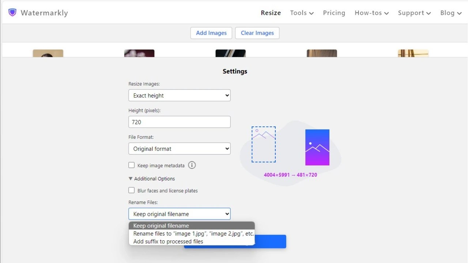Click the info icon beside Keep image metadata
The image size is (468, 263).
tap(192, 165)
